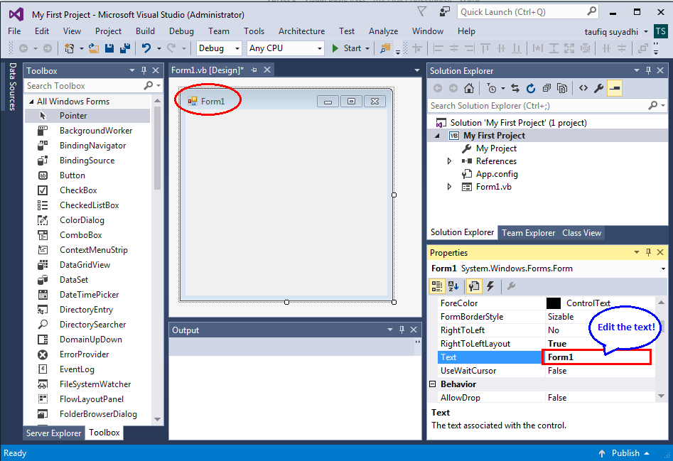The width and height of the screenshot is (673, 461).
Task: Click the Redo toolbar icon
Action: (x=171, y=48)
